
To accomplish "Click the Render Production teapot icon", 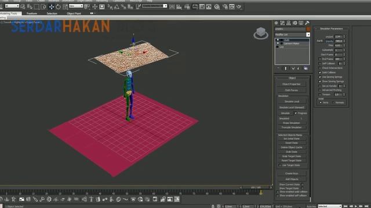I will tap(239, 7).
